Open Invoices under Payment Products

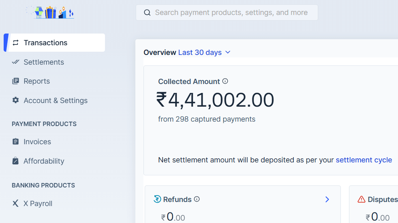pos(37,141)
